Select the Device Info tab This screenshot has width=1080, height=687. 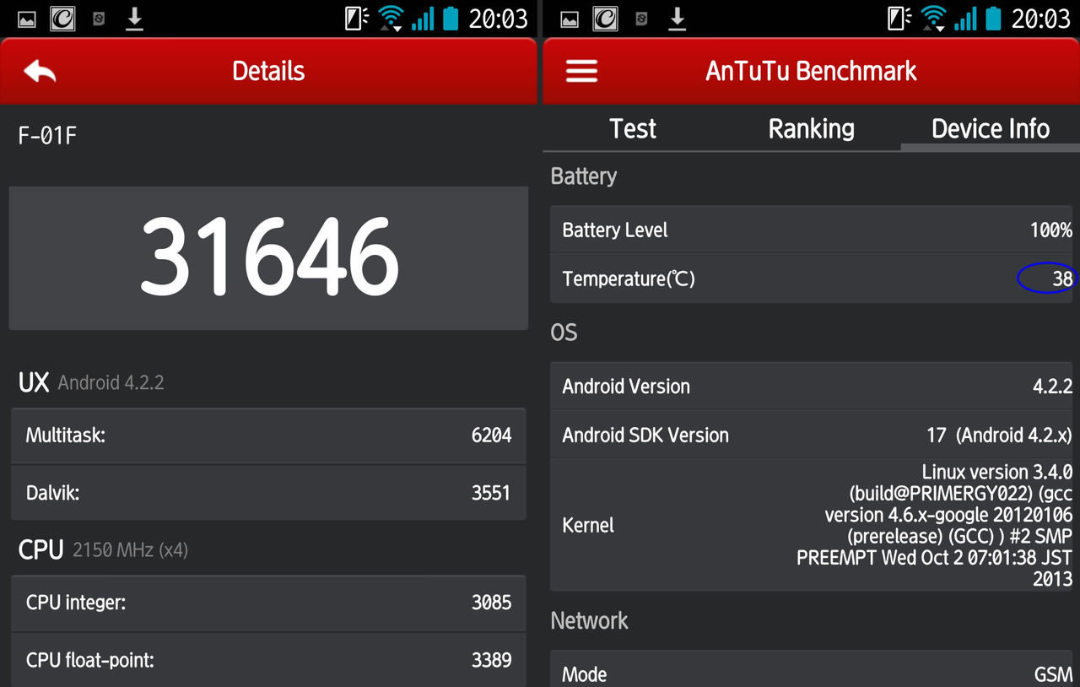pos(991,128)
